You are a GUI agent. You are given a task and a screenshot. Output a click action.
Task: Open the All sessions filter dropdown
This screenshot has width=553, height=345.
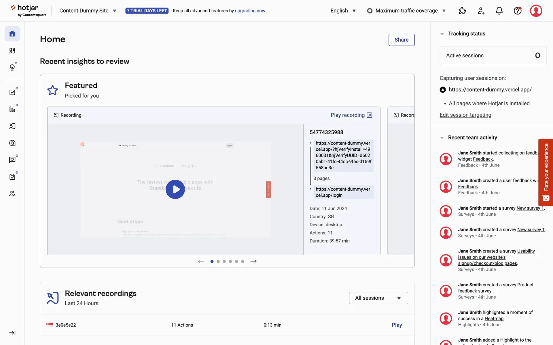point(378,298)
